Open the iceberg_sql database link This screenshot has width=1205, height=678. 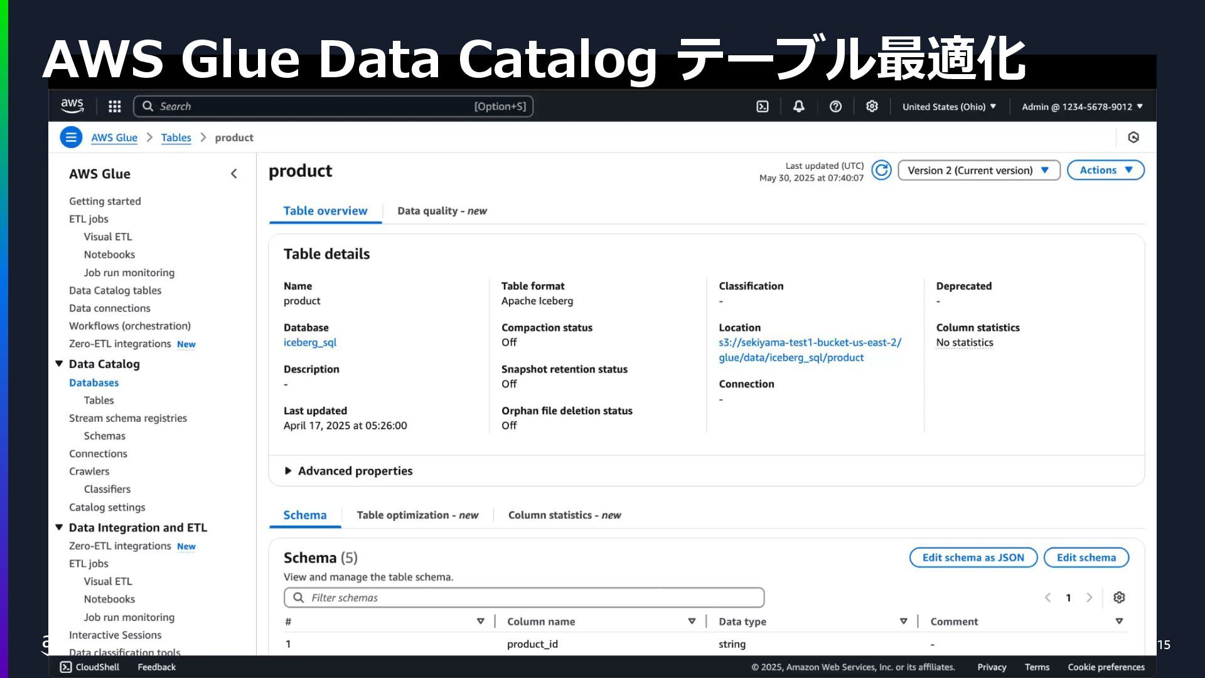[x=310, y=343]
